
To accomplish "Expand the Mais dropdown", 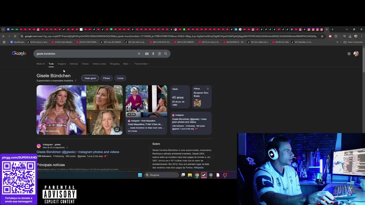I will tap(127, 64).
